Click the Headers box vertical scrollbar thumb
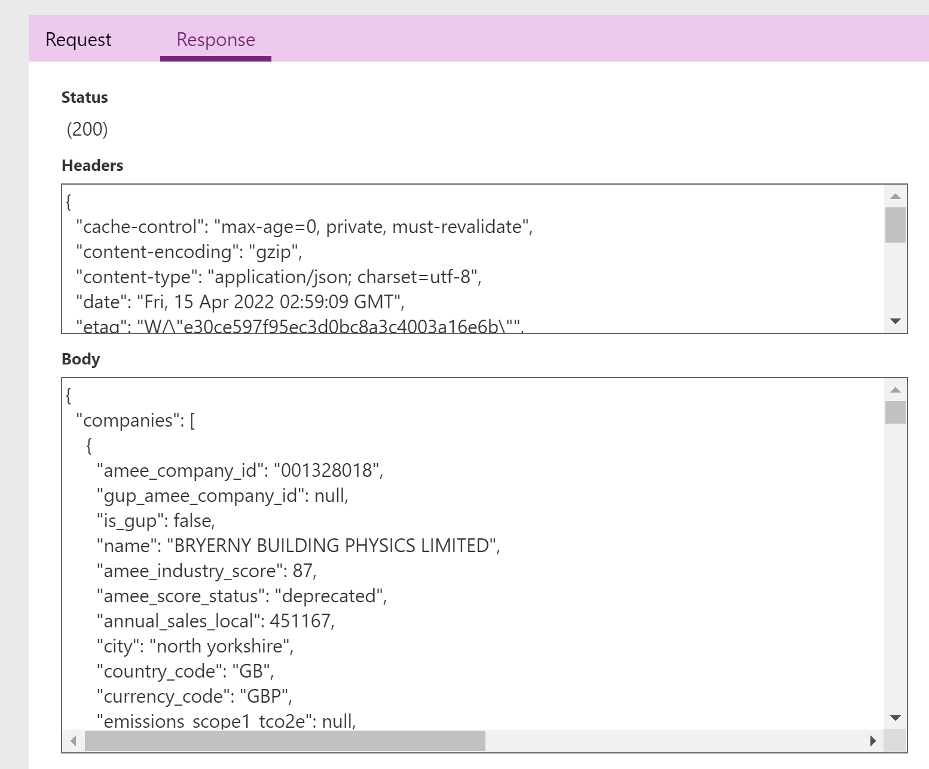This screenshot has width=929, height=769. [x=895, y=225]
